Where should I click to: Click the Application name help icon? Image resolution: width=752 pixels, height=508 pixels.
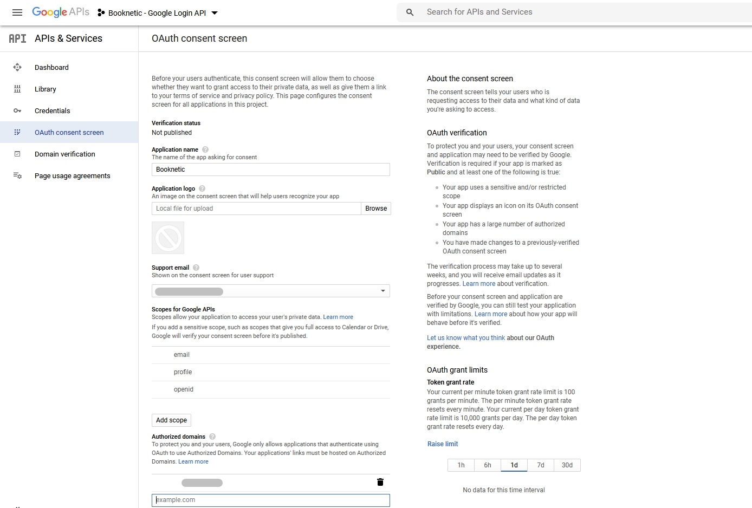tap(205, 149)
